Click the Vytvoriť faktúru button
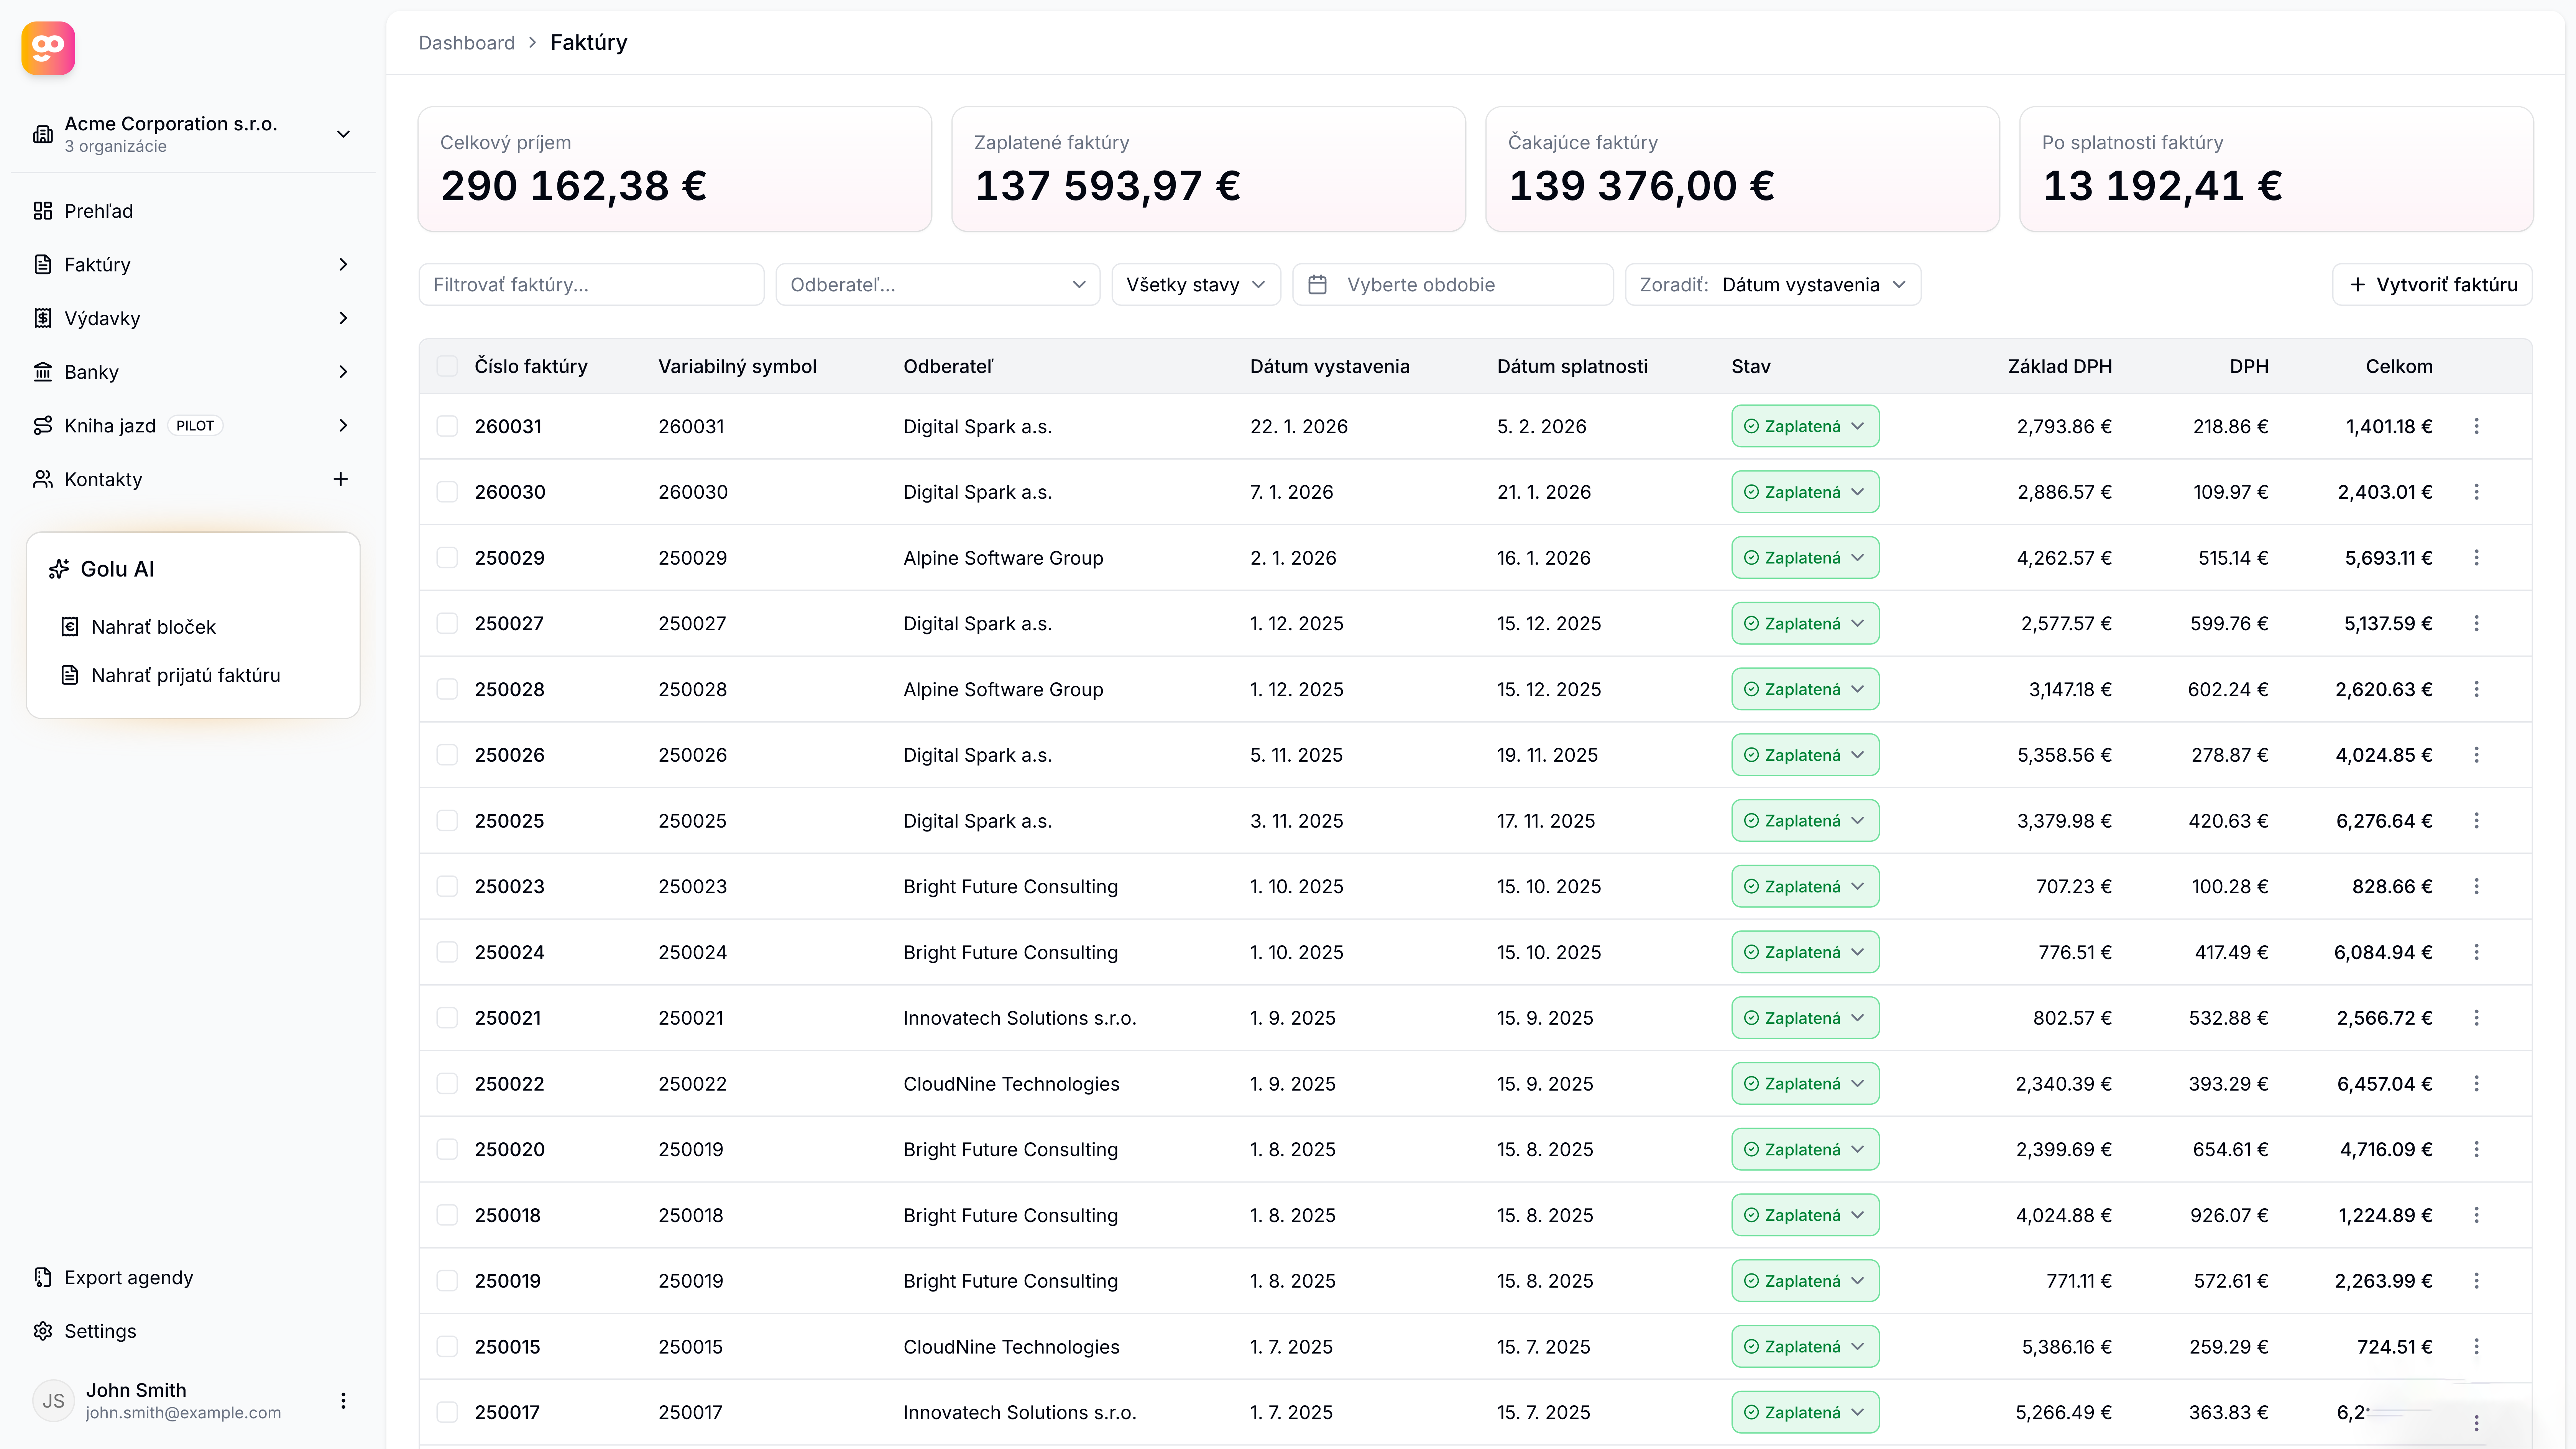 coord(2432,285)
